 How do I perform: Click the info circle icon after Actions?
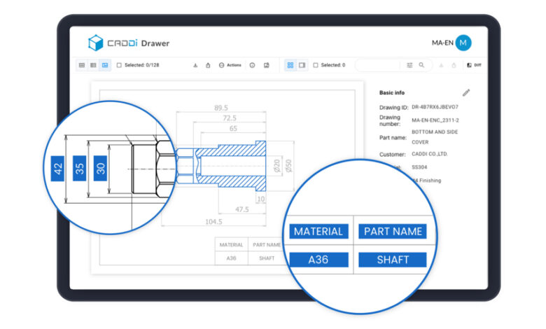pos(252,65)
